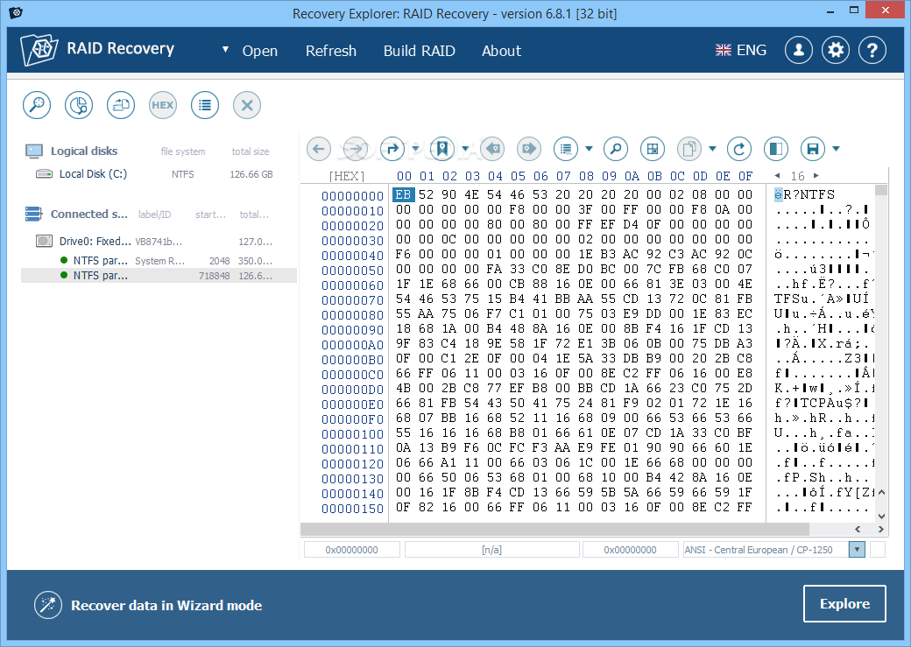Viewport: 911px width, 647px height.
Task: Open the RAID Recovery title dropdown arrow
Action: (225, 49)
